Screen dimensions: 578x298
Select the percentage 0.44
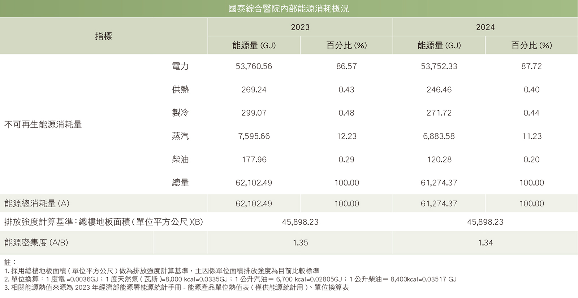coord(531,113)
